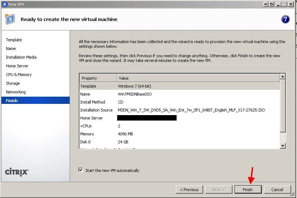Minimize the New VM window

278,4
